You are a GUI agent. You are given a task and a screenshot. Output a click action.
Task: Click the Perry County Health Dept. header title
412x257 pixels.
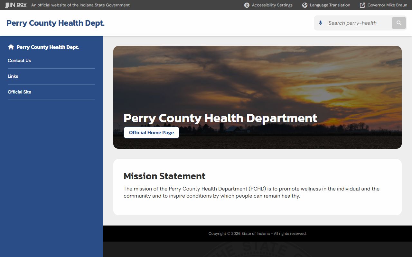[55, 23]
